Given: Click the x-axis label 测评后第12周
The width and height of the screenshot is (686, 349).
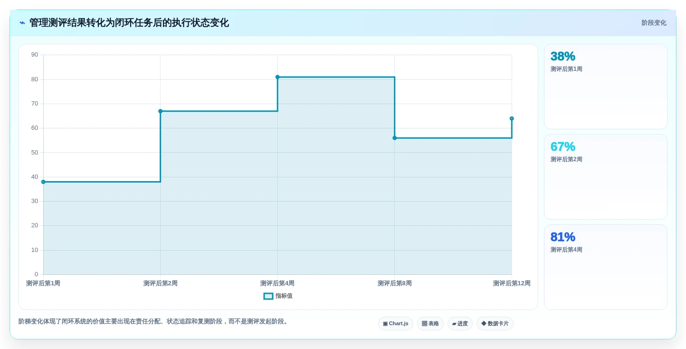Looking at the screenshot, I should [512, 283].
